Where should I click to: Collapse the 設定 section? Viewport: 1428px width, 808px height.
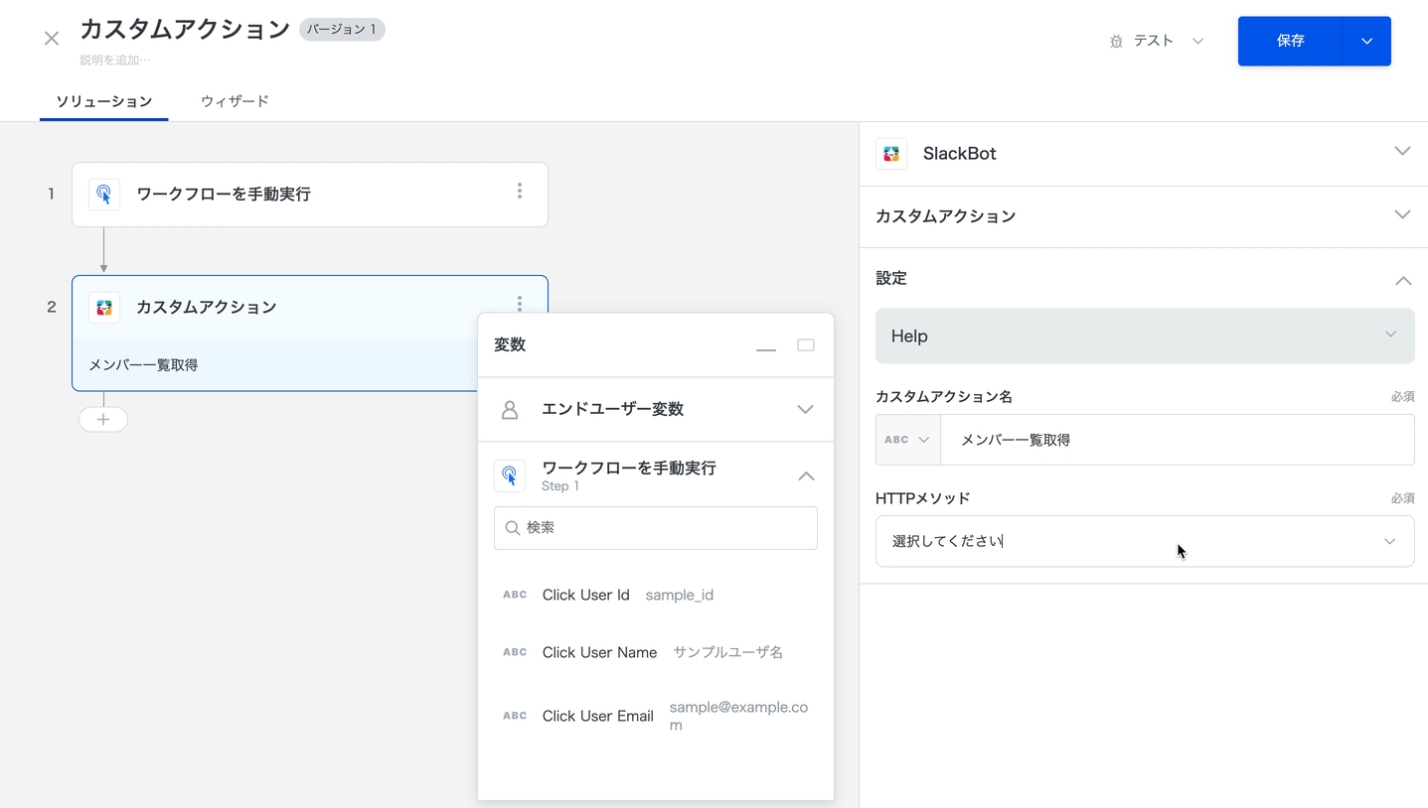1402,280
